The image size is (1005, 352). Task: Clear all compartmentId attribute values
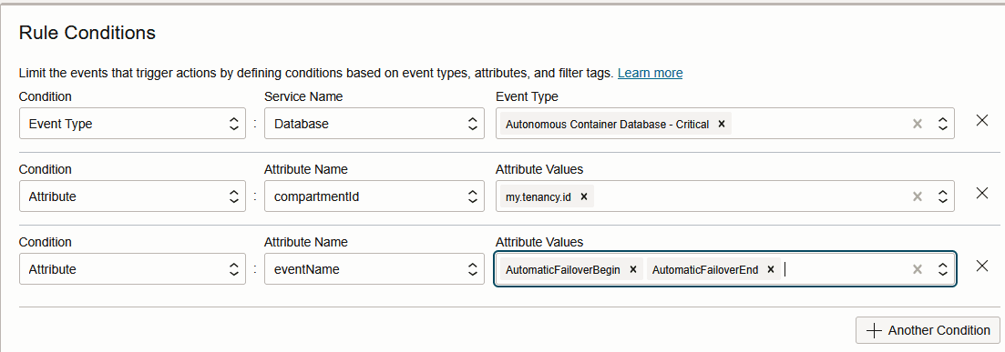pyautogui.click(x=918, y=196)
